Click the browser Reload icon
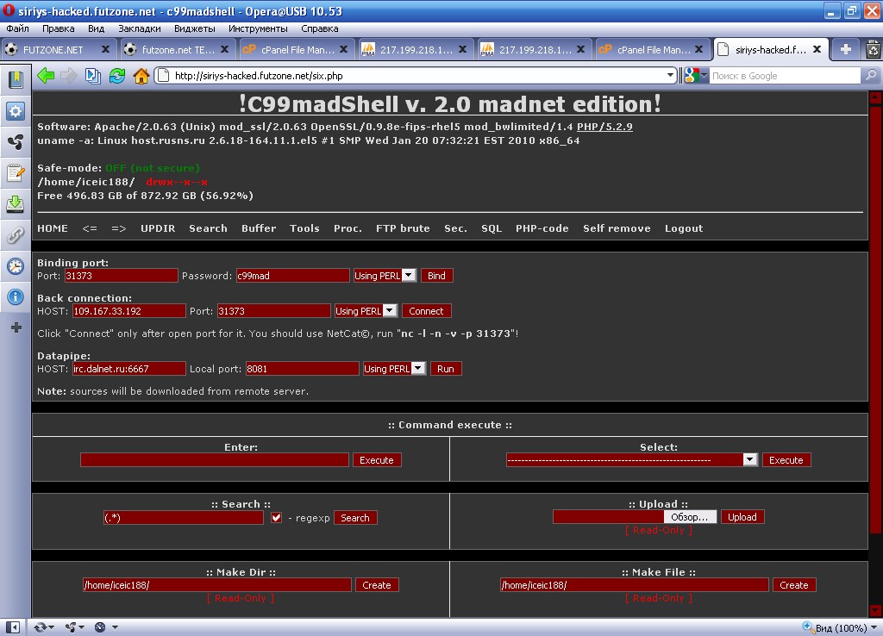The height and width of the screenshot is (636, 883). click(x=116, y=76)
